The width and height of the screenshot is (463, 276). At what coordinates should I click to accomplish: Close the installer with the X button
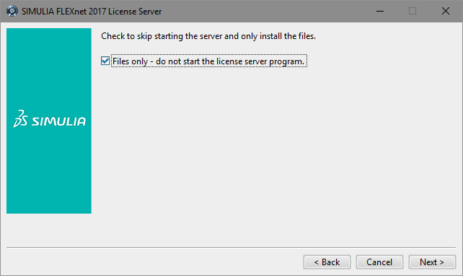tap(446, 12)
